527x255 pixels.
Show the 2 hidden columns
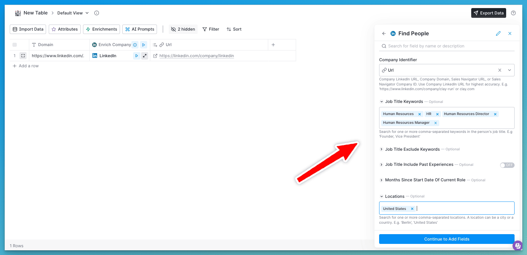183,29
